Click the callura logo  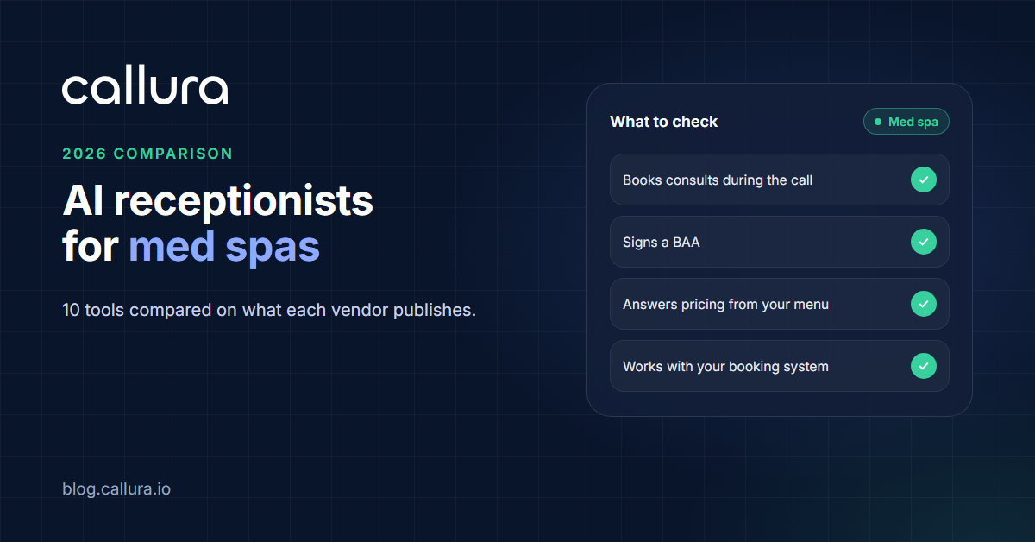(x=145, y=88)
